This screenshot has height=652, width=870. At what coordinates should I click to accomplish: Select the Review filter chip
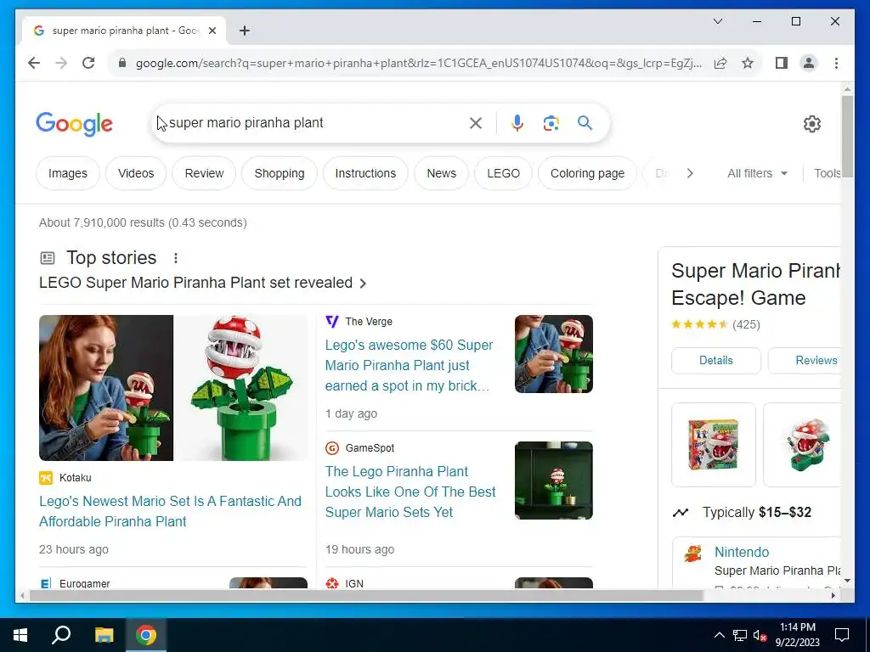[x=204, y=173]
